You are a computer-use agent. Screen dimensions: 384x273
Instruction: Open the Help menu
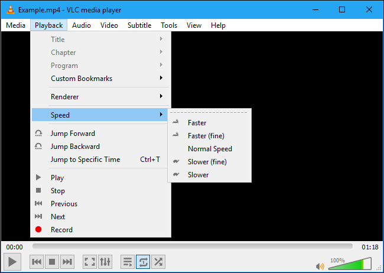218,25
